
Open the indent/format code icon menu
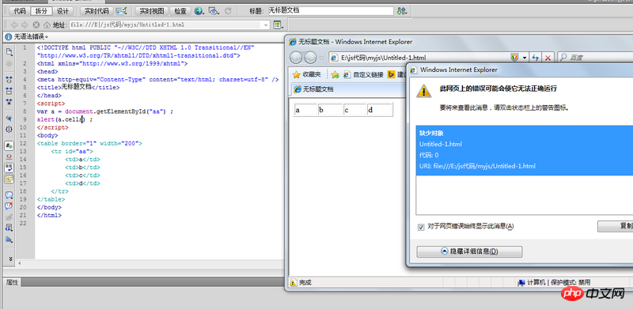point(9,239)
